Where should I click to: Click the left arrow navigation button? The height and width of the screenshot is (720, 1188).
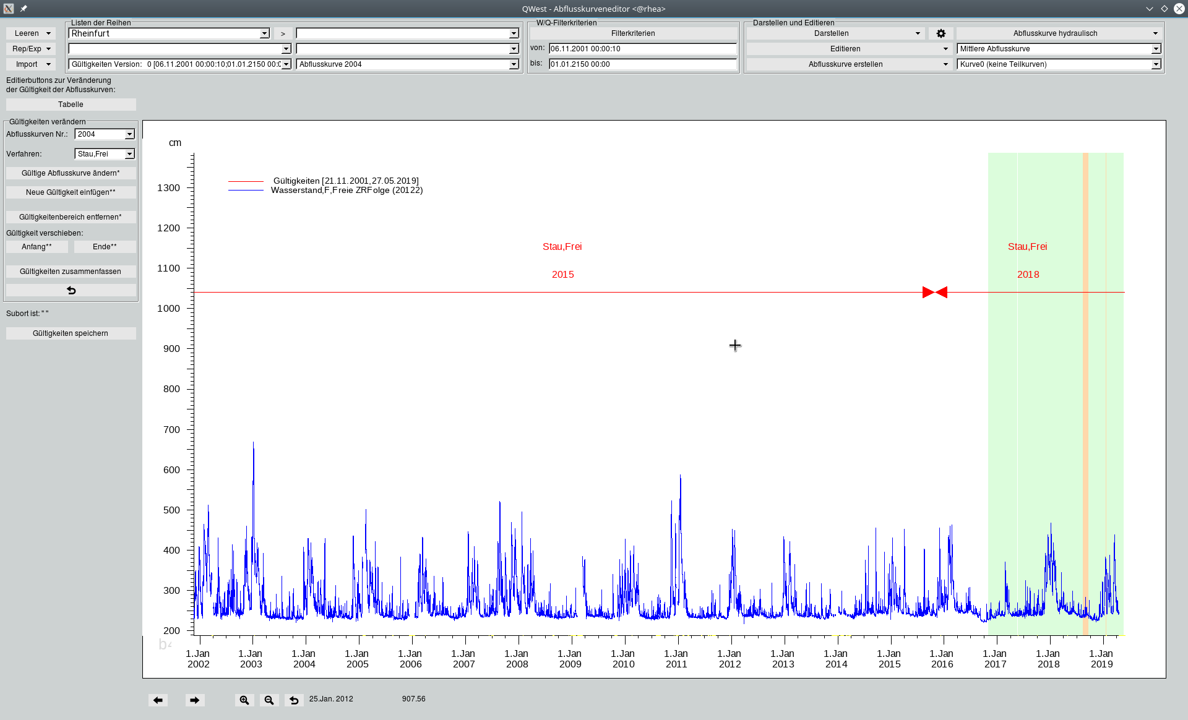pyautogui.click(x=158, y=700)
